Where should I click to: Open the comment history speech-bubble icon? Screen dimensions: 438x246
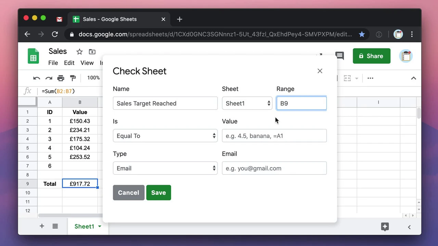(339, 56)
